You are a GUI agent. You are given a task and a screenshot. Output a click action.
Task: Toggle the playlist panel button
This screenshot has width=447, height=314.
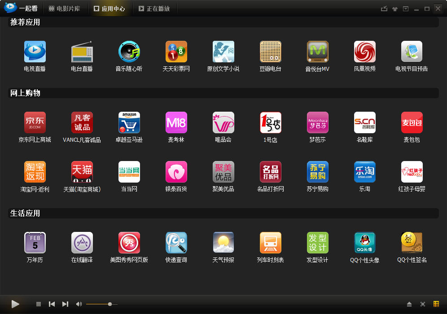click(x=436, y=304)
